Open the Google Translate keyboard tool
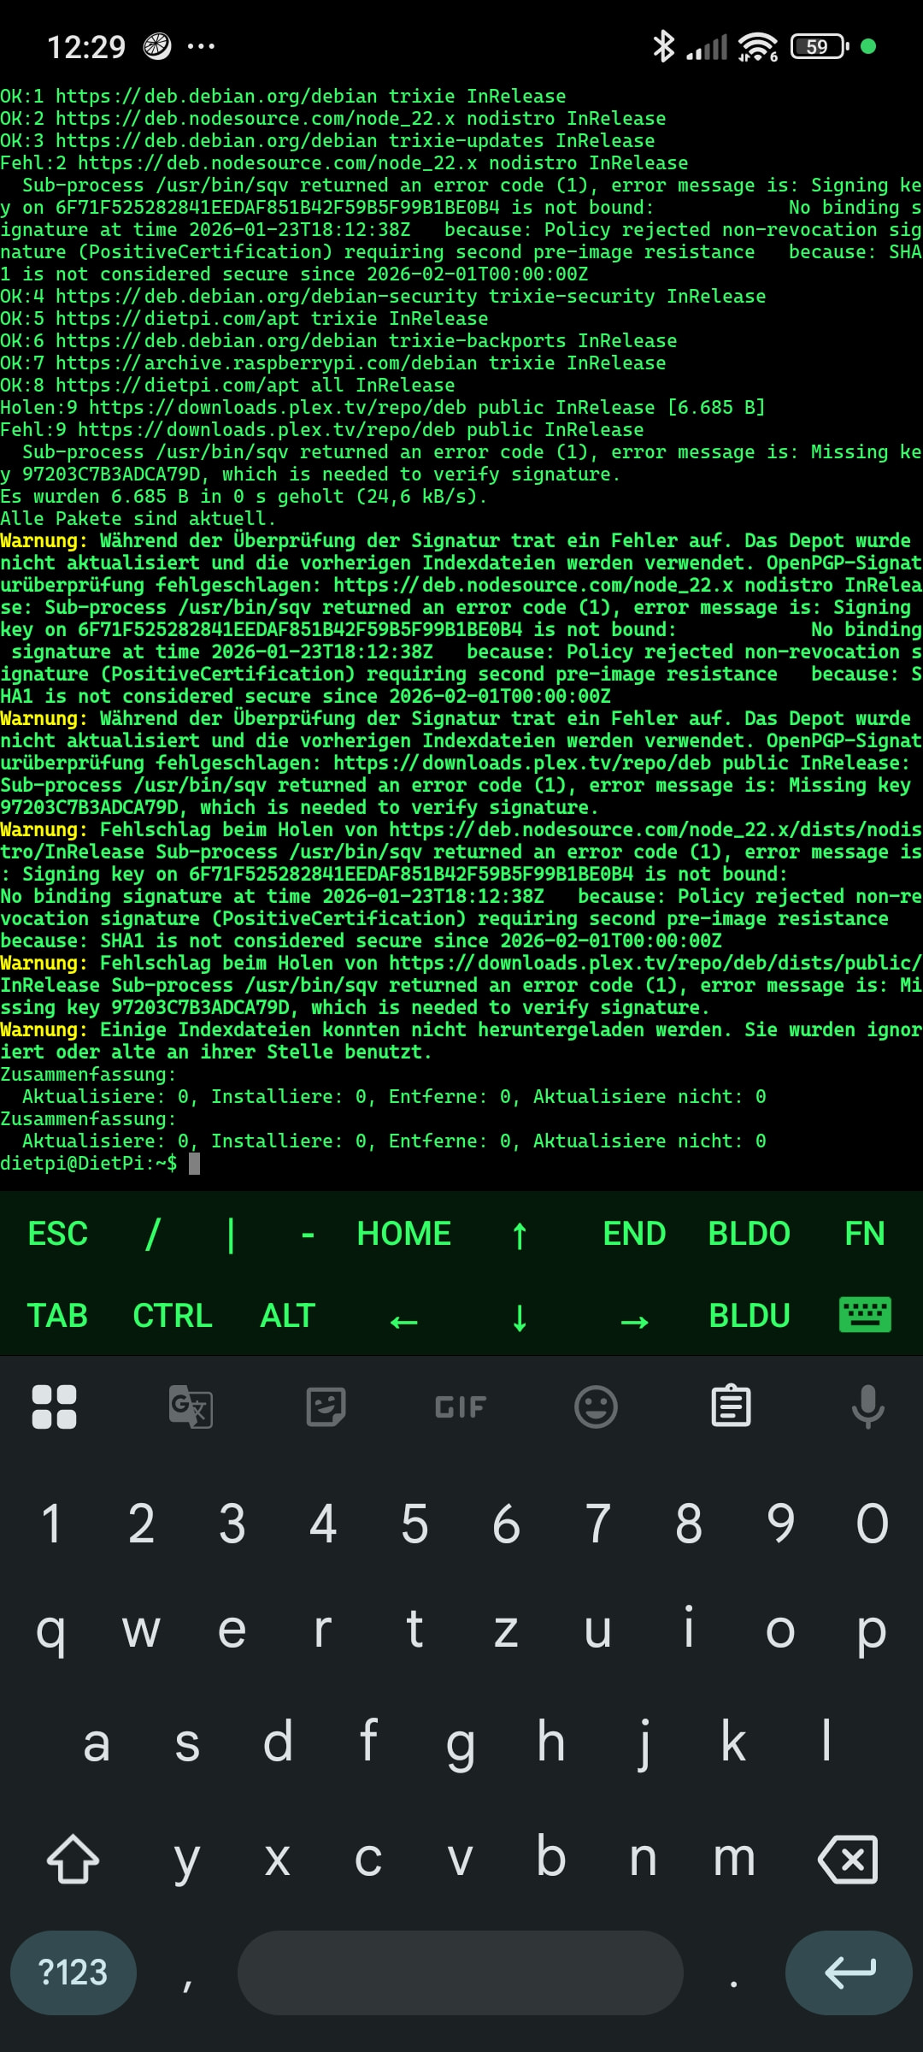Viewport: 923px width, 2052px height. [x=191, y=1407]
